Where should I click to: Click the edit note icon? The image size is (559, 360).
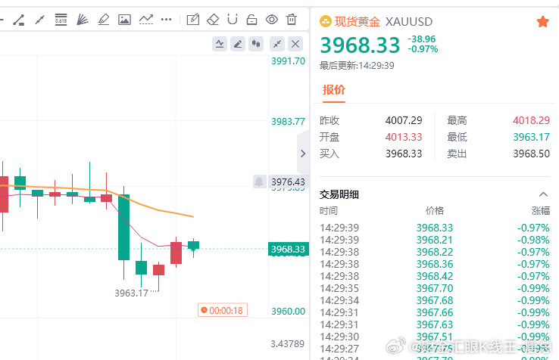(193, 19)
